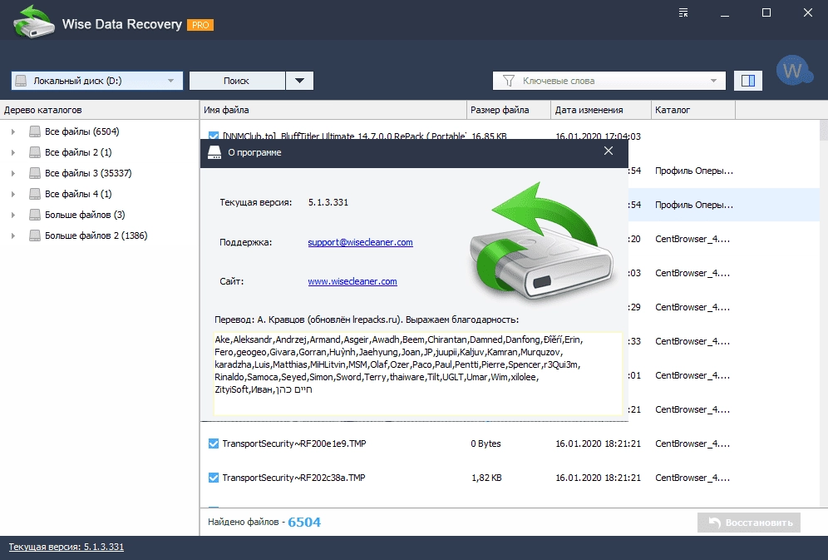Click drive icon of Все файлы 2 (1)
Screen dimensions: 828x560
point(35,152)
